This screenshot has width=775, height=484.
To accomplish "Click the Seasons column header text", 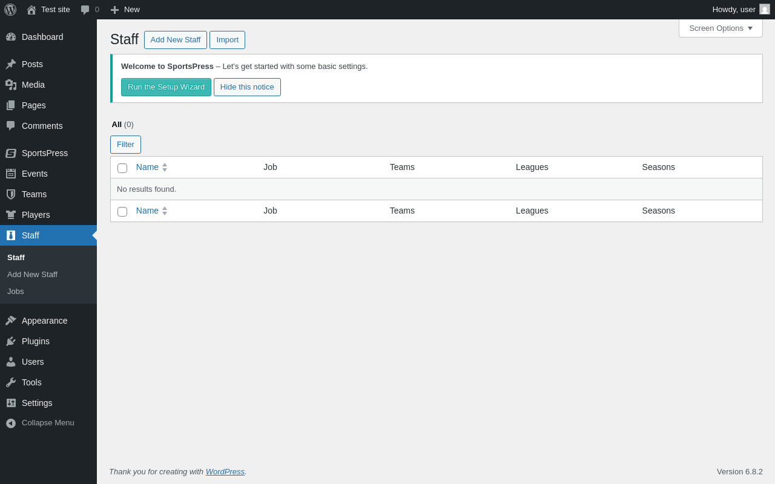I will 659,168.
